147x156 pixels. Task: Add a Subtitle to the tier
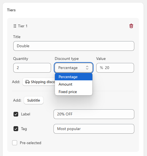coord(34,100)
